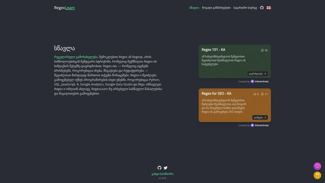Open the GitHub icon in the header
The height and width of the screenshot is (183, 325).
pyautogui.click(x=262, y=8)
